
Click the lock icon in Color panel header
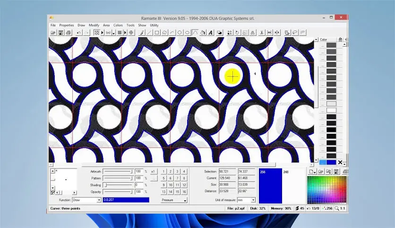pos(340,40)
